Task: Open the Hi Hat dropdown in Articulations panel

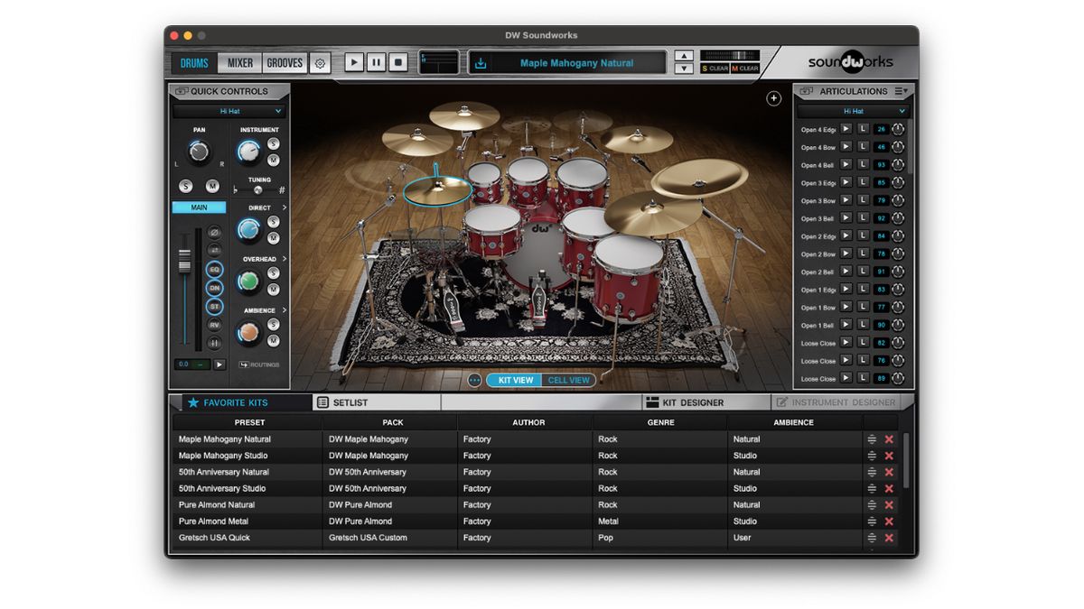Action: (x=854, y=110)
